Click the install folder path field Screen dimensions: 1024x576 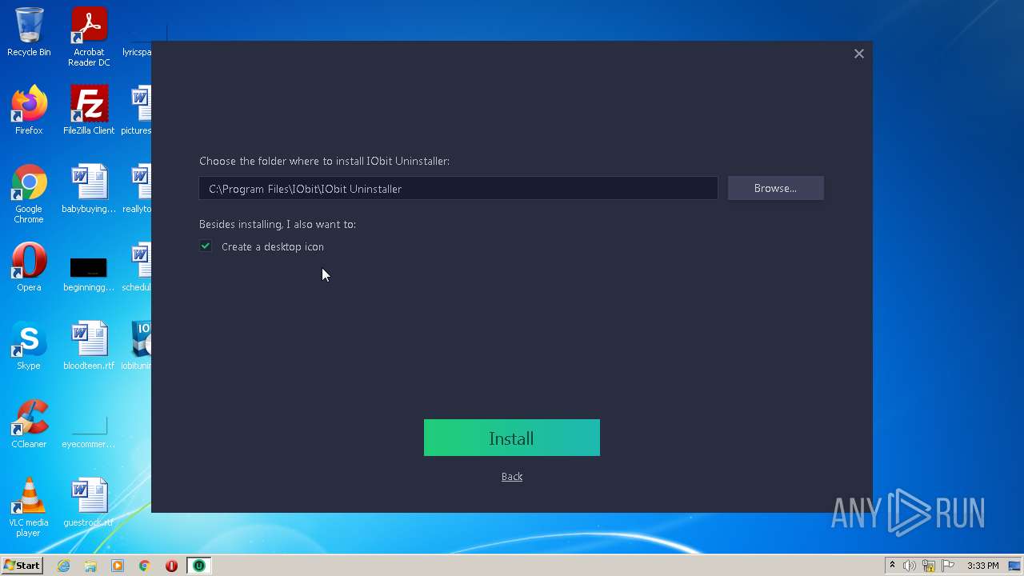click(458, 189)
